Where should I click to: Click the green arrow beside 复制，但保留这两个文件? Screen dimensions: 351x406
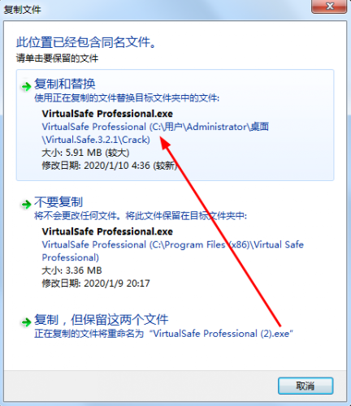coord(26,322)
